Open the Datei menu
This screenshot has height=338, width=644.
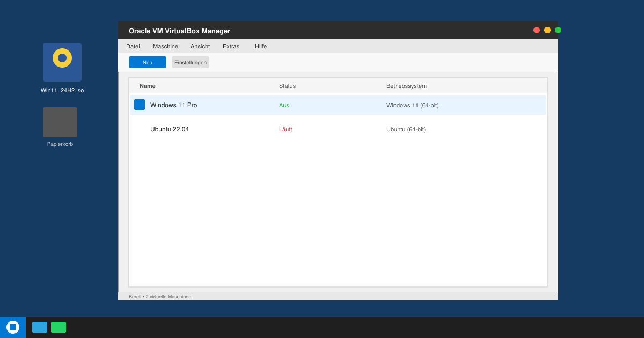click(x=133, y=46)
